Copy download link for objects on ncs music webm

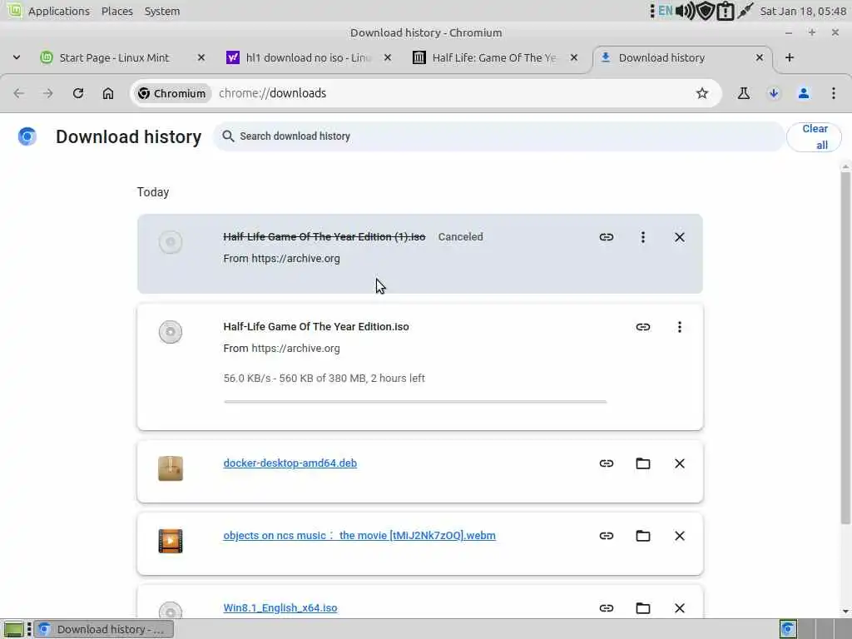(607, 536)
